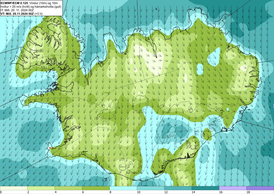Click the pale yellow 0–2 m/s legend swatch

[x=14, y=188]
